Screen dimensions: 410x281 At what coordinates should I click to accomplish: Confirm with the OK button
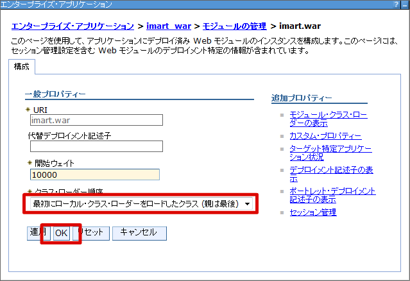point(62,233)
